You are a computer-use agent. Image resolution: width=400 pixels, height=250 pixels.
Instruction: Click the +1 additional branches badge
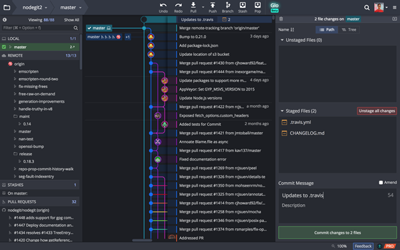tap(127, 37)
